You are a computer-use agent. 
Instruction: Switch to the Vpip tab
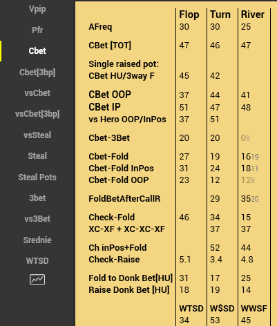coord(37,9)
